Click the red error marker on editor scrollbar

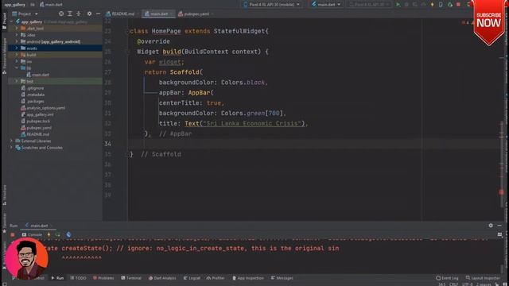[x=501, y=192]
